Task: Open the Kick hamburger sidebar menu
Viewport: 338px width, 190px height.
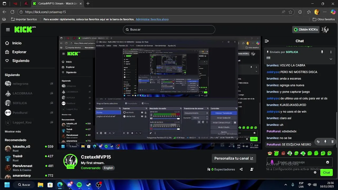Action: [x=8, y=30]
